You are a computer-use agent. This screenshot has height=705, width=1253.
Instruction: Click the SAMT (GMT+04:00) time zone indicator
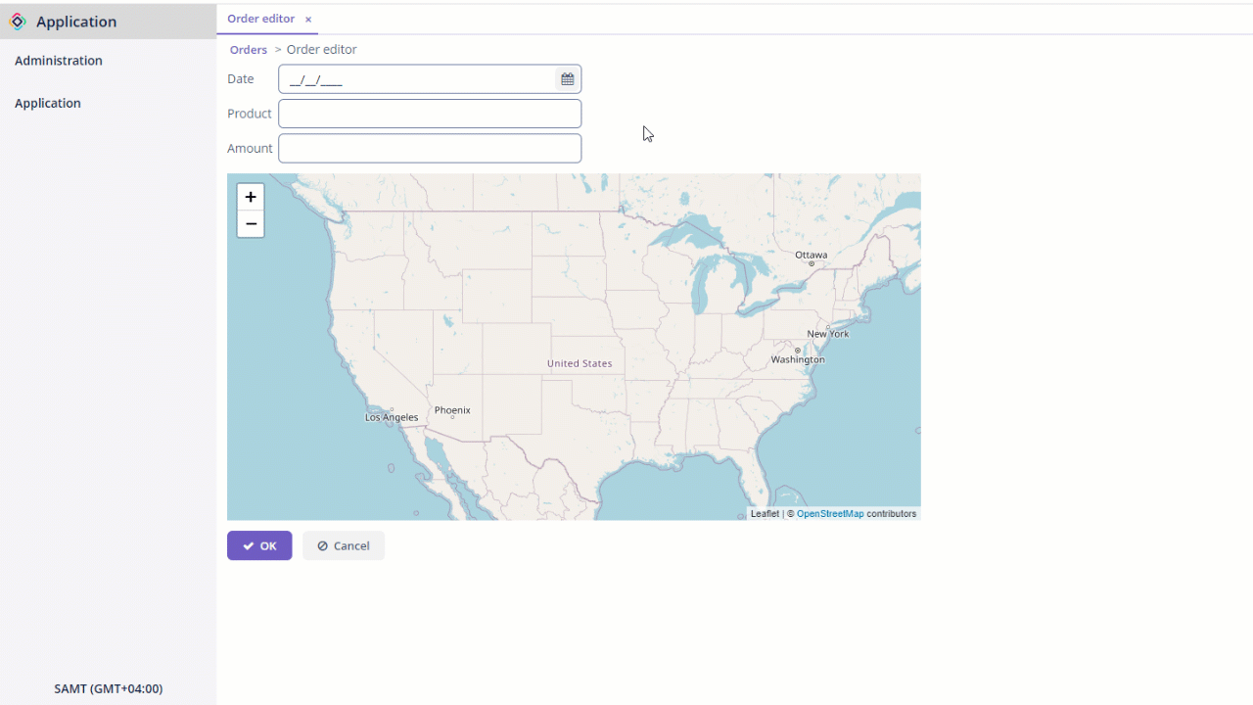pyautogui.click(x=109, y=688)
